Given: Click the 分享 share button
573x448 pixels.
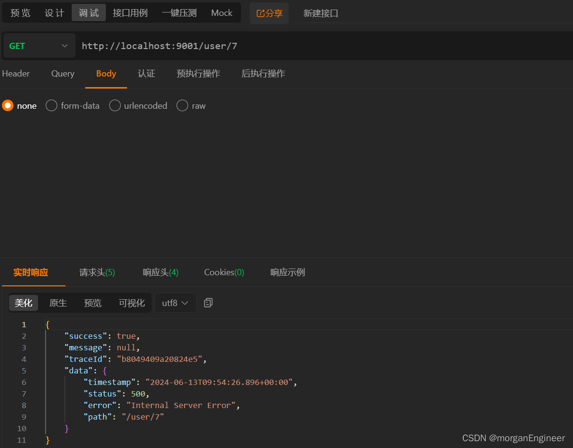Looking at the screenshot, I should [269, 13].
